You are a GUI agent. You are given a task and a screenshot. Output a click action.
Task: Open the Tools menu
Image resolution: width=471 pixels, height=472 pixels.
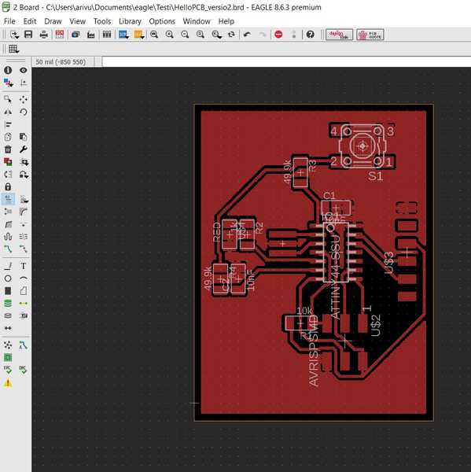(102, 21)
